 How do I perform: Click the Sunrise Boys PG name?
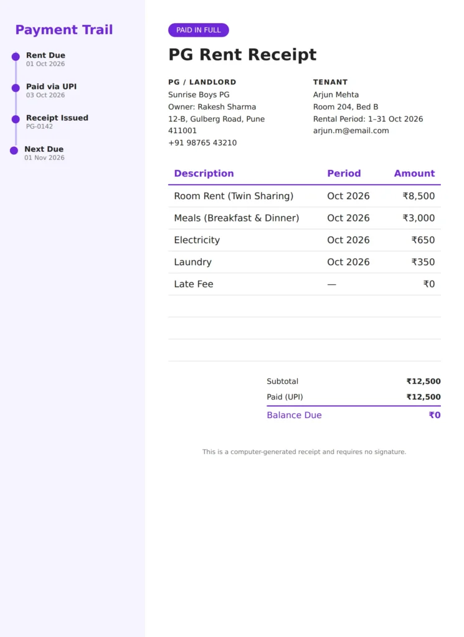[199, 95]
